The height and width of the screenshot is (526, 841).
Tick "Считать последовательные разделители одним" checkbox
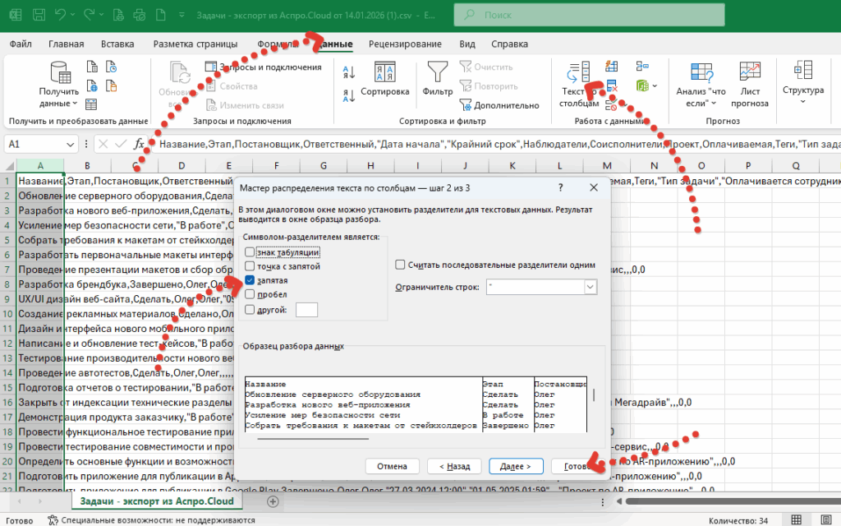coord(400,265)
